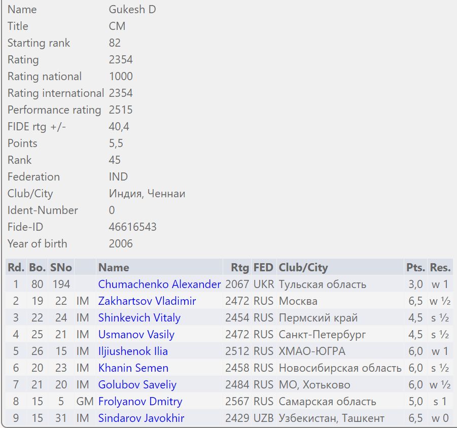Click the Name column header in the rounds table
The height and width of the screenshot is (428, 457).
coord(114,267)
